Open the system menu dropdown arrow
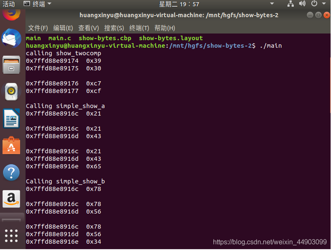 tap(324, 4)
